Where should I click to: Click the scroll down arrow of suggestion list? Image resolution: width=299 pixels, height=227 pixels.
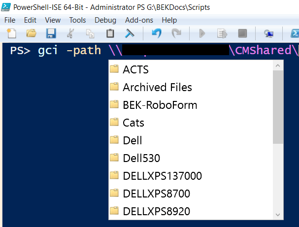tap(278, 214)
